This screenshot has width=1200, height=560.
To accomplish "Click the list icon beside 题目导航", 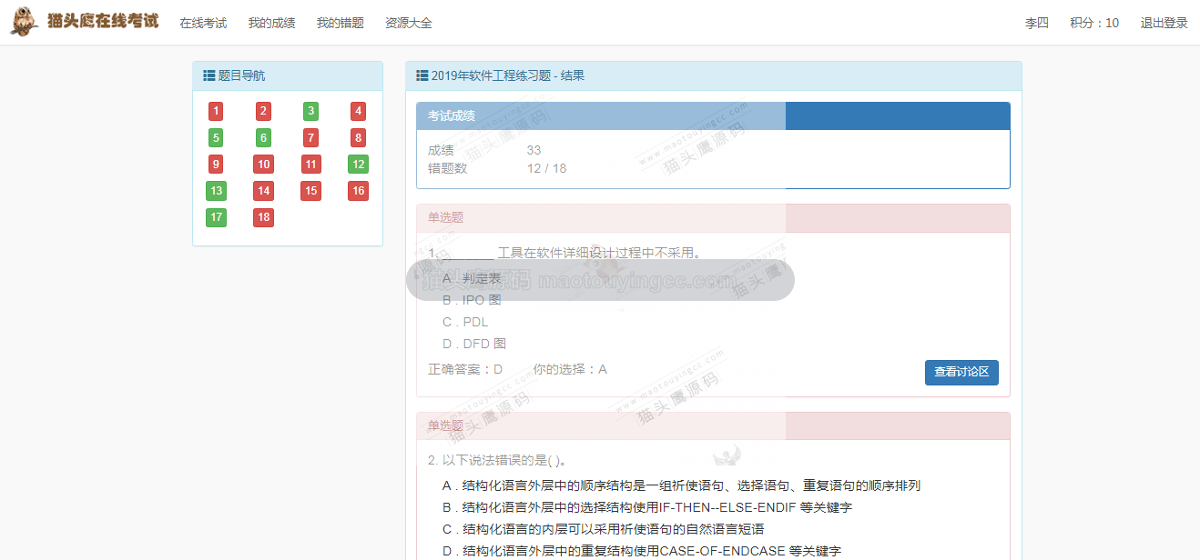I will pyautogui.click(x=208, y=75).
